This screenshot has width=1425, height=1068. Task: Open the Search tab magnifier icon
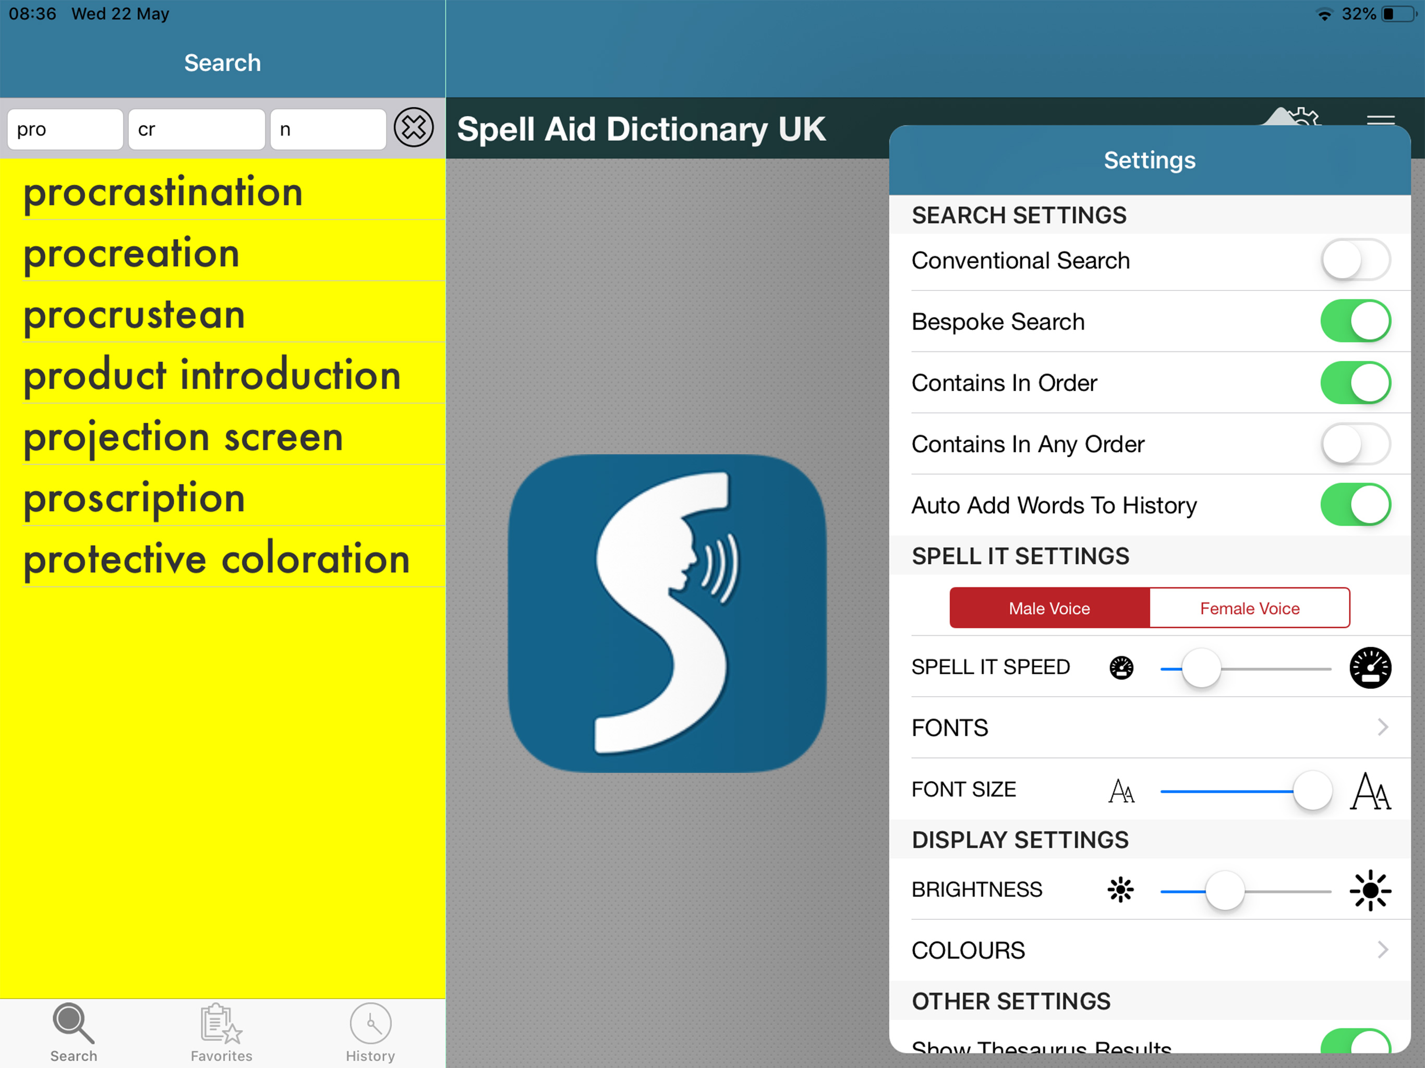click(74, 1023)
